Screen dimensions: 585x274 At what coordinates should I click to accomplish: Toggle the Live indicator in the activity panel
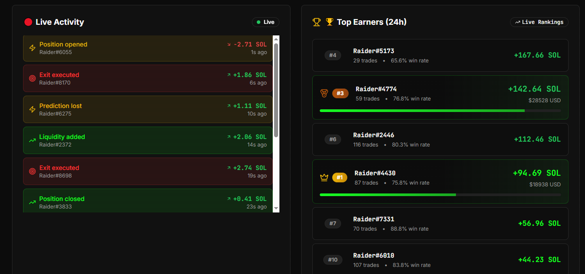click(265, 22)
